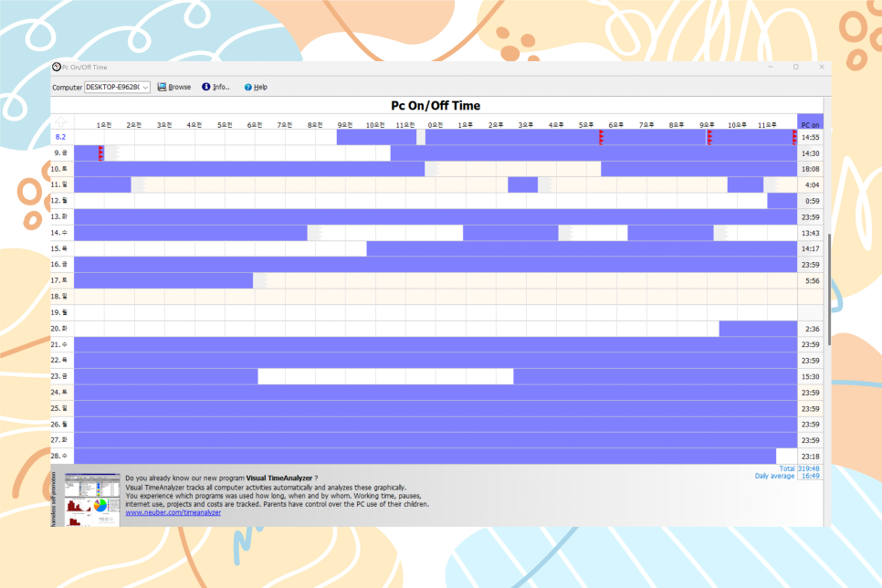882x588 pixels.
Task: Click the blue Info icon
Action: (x=205, y=87)
